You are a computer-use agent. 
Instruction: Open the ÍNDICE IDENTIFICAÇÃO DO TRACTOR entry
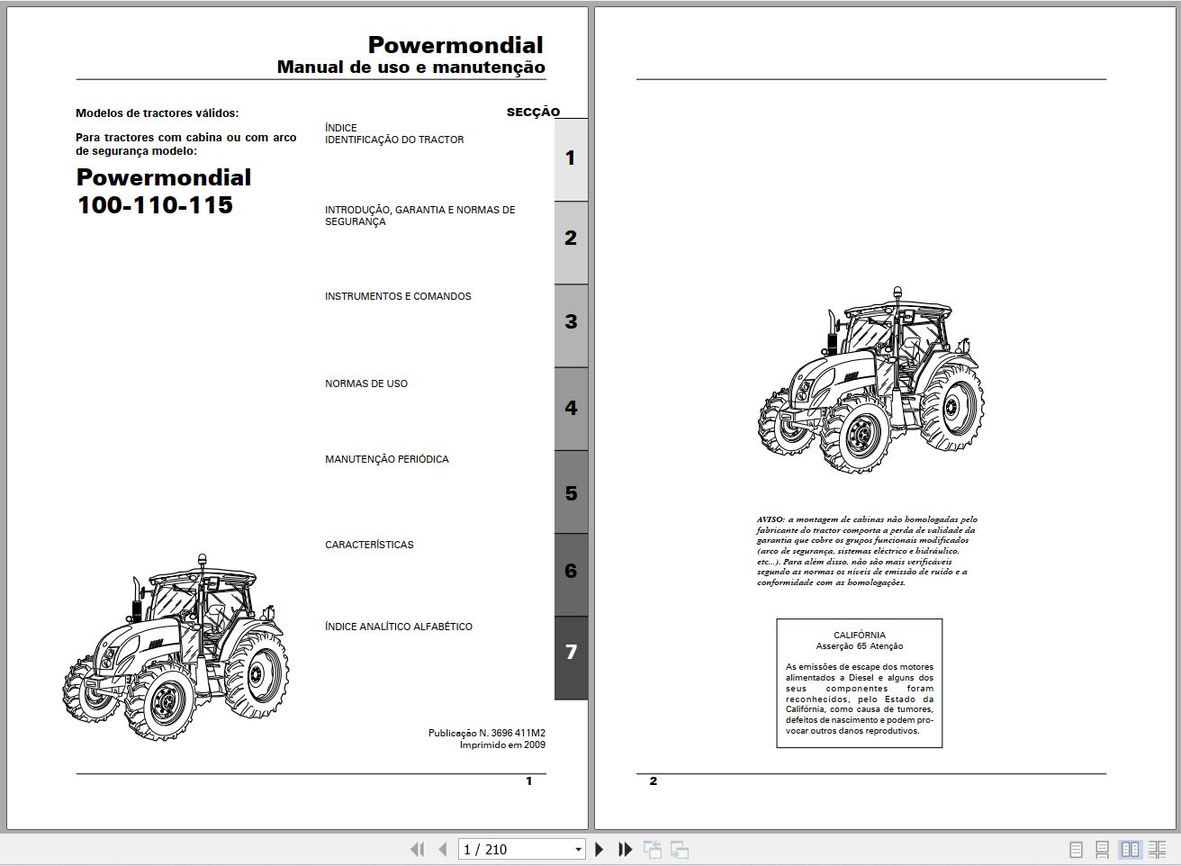(395, 133)
